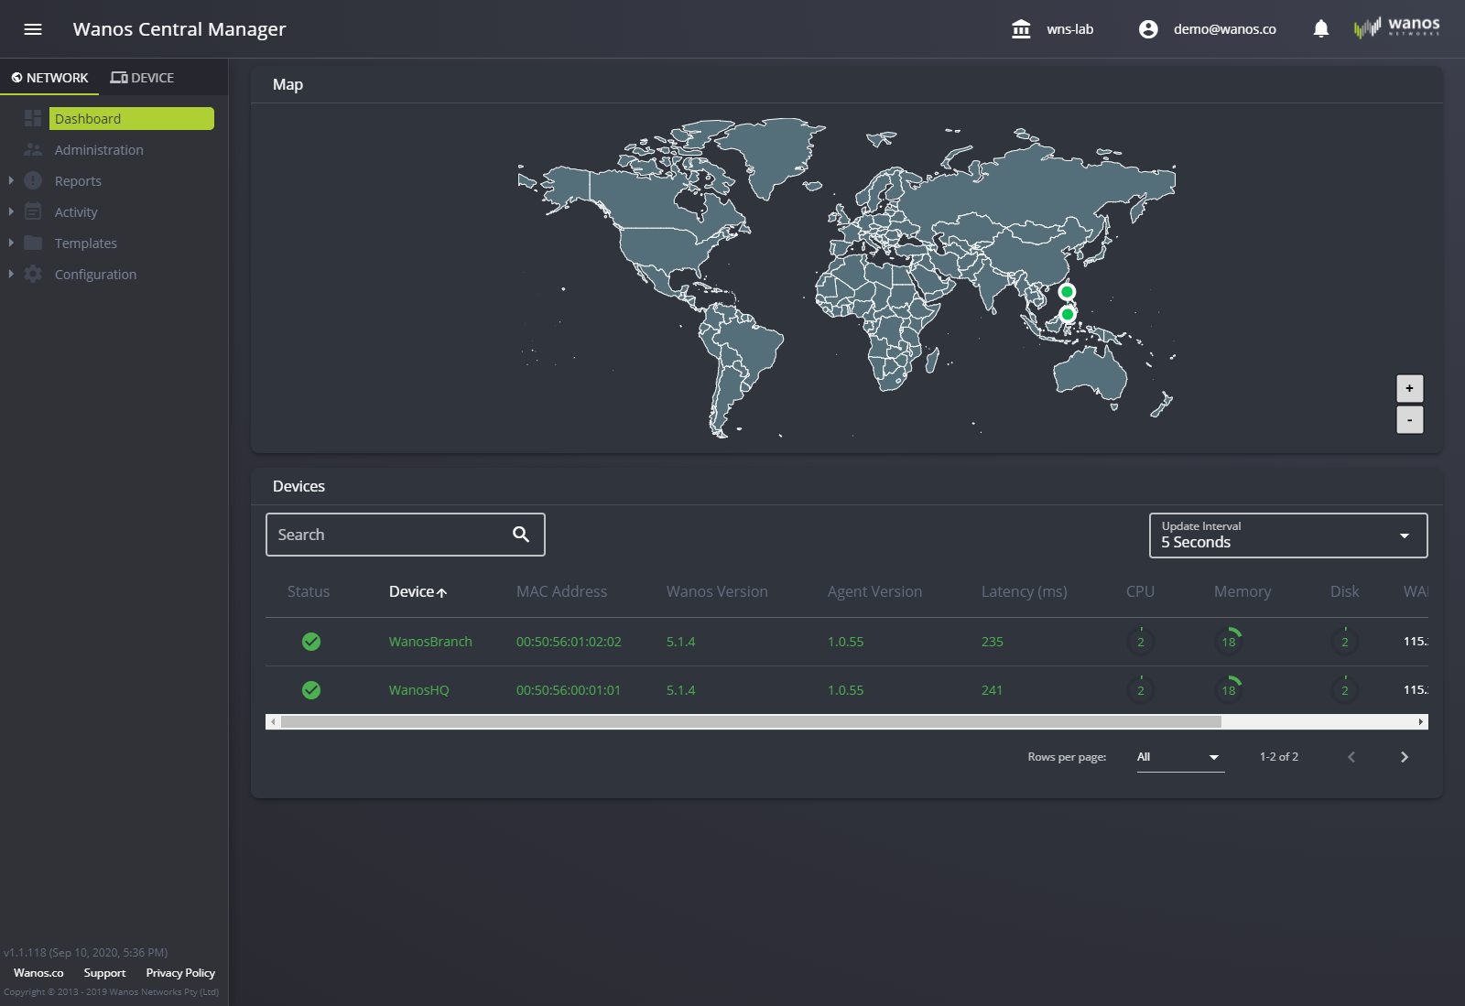Select Administration in the sidebar
The width and height of the screenshot is (1465, 1006).
point(99,150)
